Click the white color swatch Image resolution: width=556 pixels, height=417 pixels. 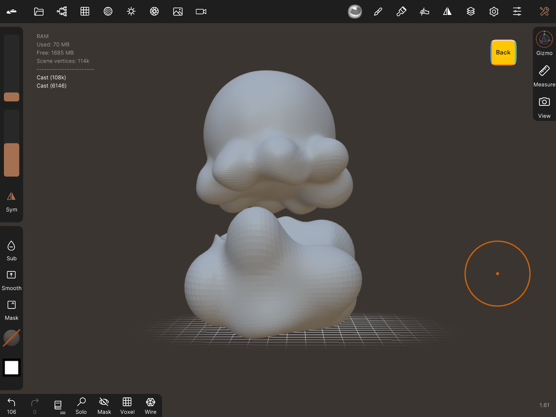pyautogui.click(x=12, y=368)
